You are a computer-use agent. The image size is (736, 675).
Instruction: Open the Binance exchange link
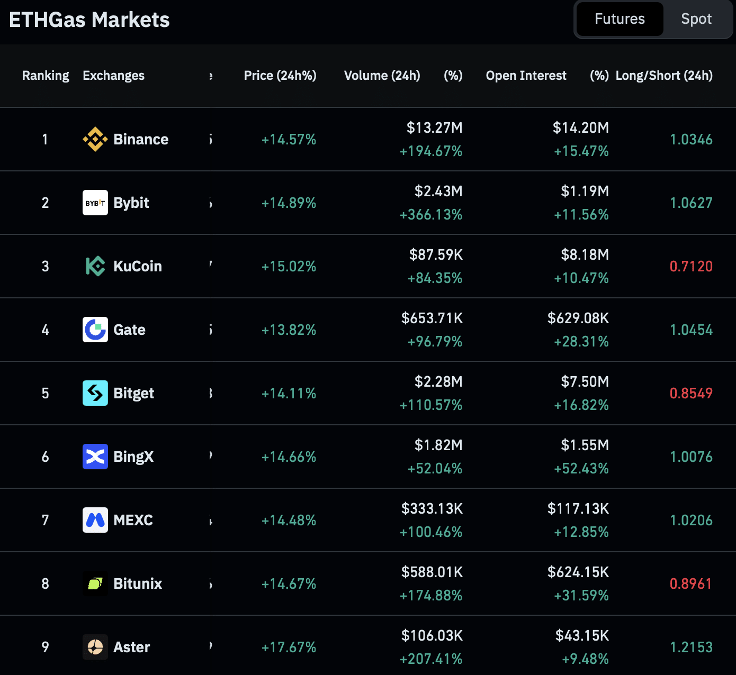point(141,139)
